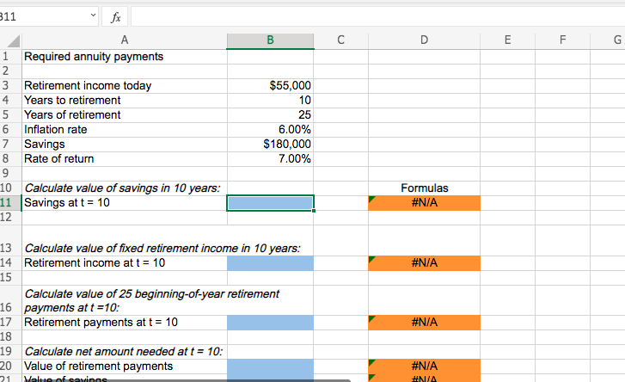Click 'Calculate value of fixed retirement income' heading
Image resolution: width=625 pixels, height=382 pixels.
pos(162,249)
